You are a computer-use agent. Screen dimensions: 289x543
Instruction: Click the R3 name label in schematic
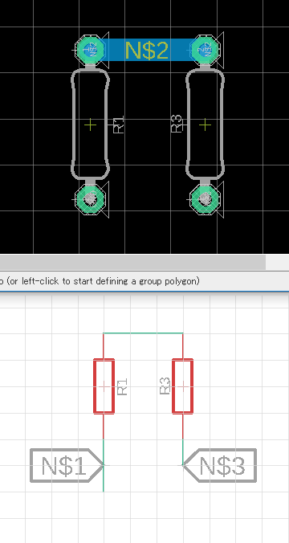165,386
